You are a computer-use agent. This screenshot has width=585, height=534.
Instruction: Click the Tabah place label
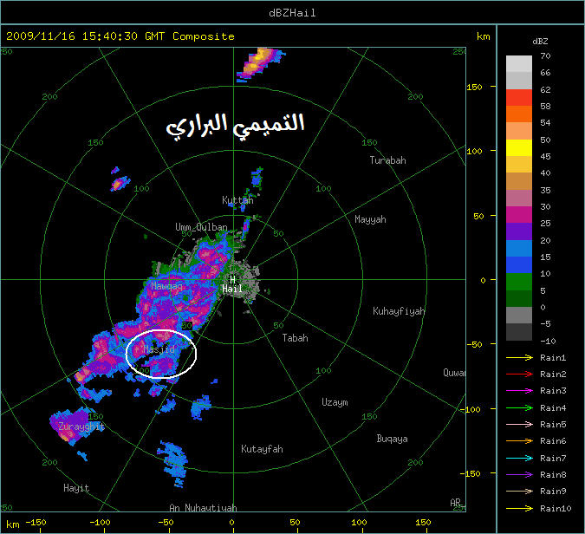click(295, 338)
